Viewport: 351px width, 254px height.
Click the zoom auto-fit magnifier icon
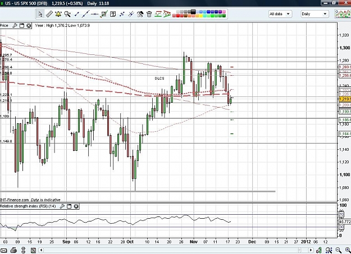click(x=329, y=250)
